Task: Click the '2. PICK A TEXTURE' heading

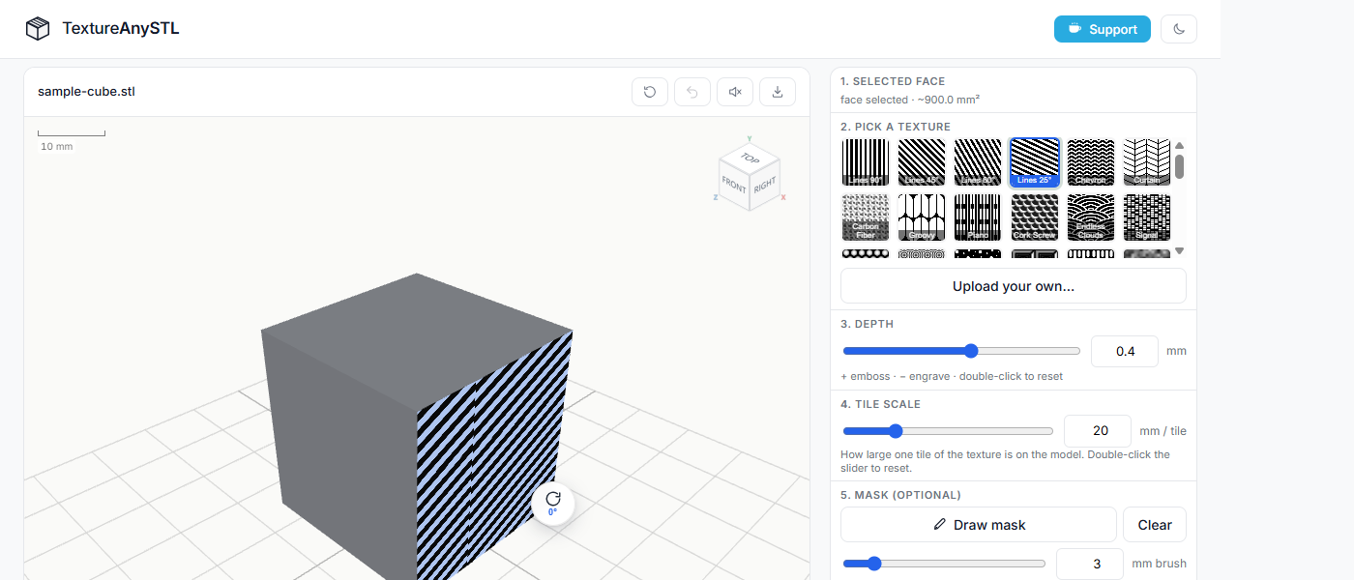Action: [x=896, y=127]
